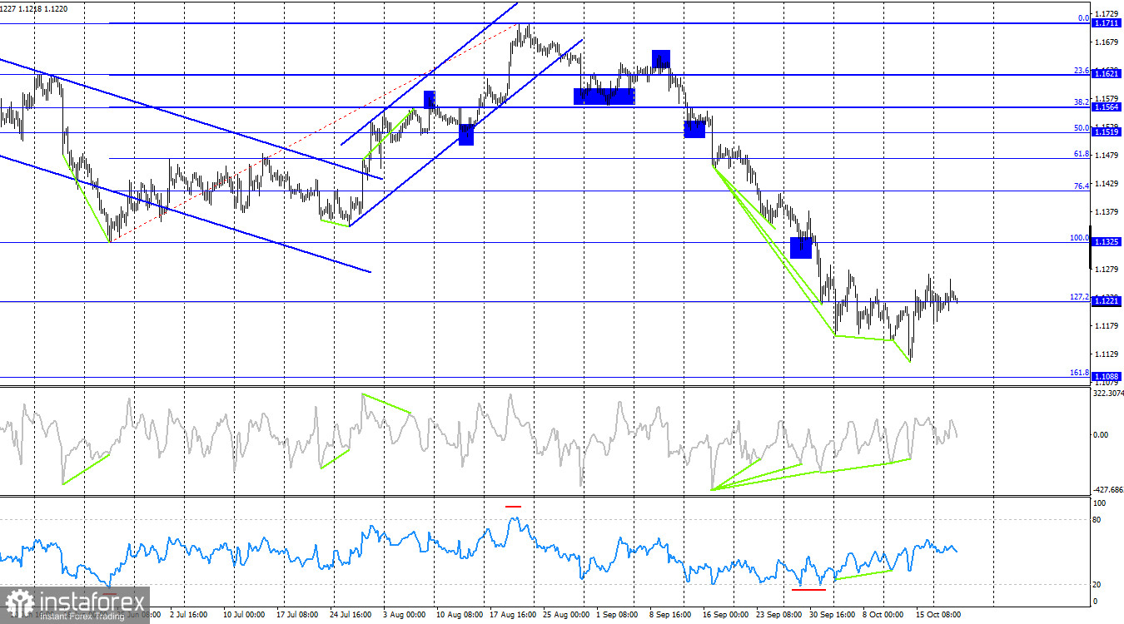The width and height of the screenshot is (1124, 624).
Task: Select the 23.6 Fibonacci level label
Action: [1082, 70]
